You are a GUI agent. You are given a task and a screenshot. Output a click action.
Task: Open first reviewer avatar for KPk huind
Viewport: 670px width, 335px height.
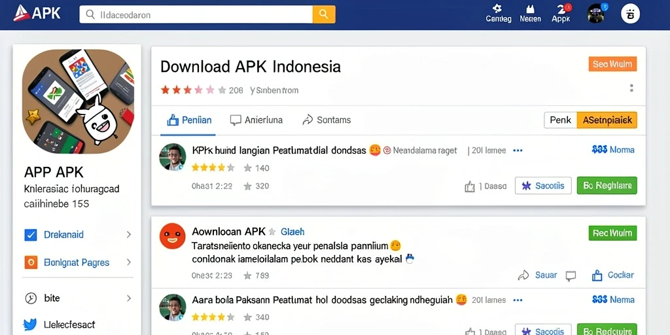coord(173,157)
